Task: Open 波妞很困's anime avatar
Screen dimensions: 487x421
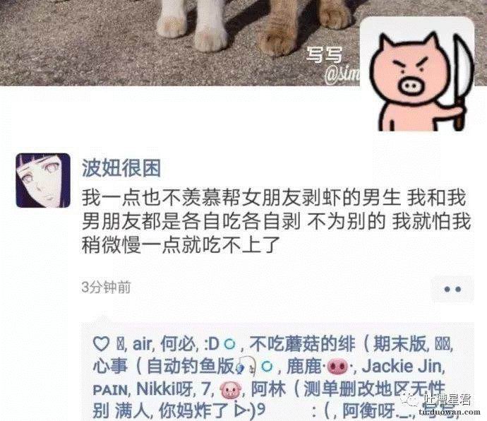Action: point(43,180)
